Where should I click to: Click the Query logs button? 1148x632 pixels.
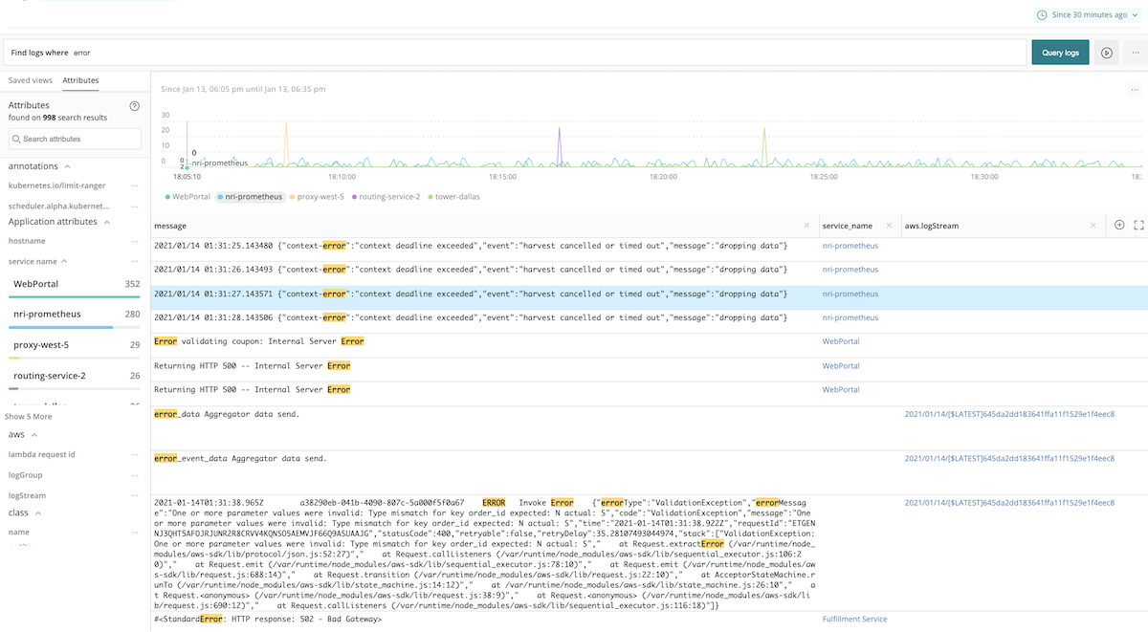pos(1060,53)
